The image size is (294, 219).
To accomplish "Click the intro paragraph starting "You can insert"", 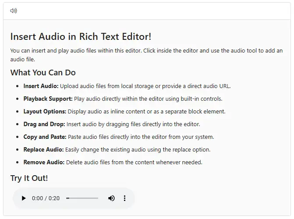I will click(x=146, y=55).
